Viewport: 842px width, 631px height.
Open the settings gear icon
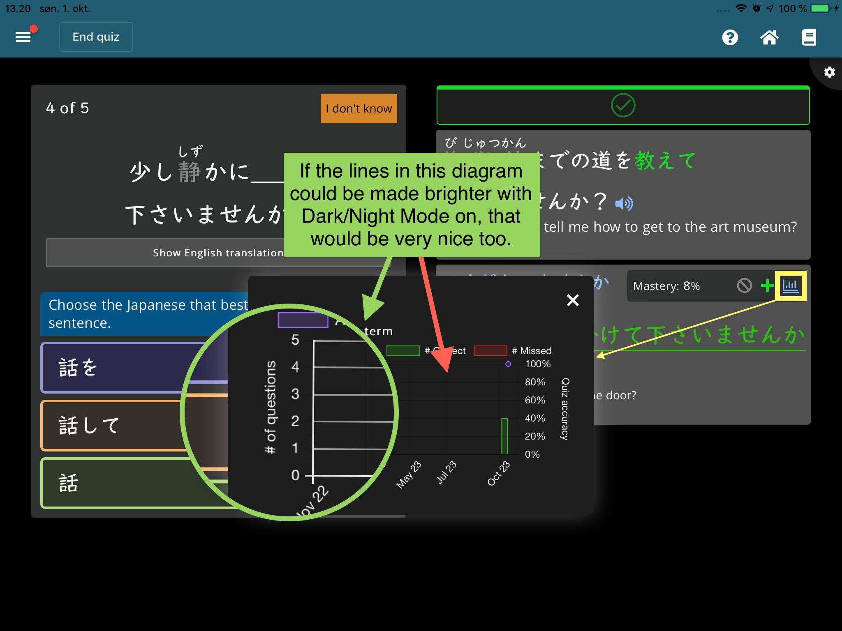[x=830, y=72]
